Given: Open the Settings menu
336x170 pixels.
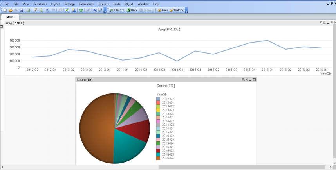Looking at the screenshot, I should click(x=70, y=4).
